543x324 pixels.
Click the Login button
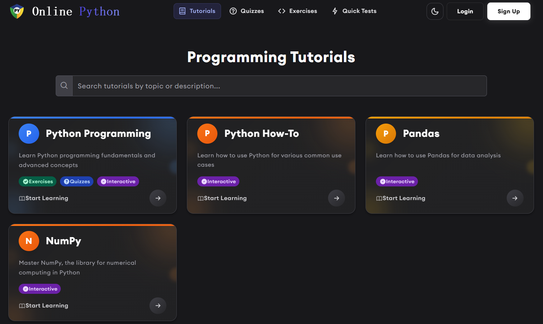click(x=465, y=11)
